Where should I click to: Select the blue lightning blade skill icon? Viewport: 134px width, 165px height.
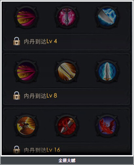pyautogui.click(x=107, y=17)
